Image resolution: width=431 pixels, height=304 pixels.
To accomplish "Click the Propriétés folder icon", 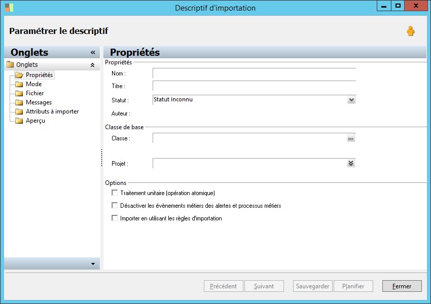I will pos(19,75).
